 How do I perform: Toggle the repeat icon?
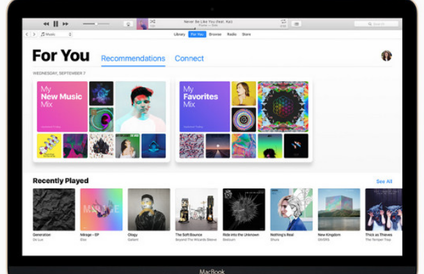tap(283, 22)
